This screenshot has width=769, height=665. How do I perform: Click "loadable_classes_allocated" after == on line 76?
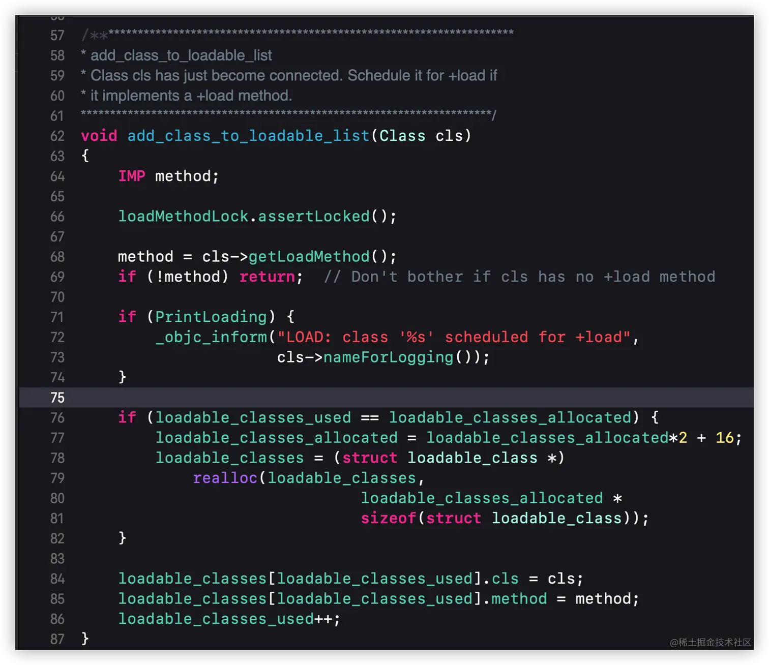click(x=510, y=417)
